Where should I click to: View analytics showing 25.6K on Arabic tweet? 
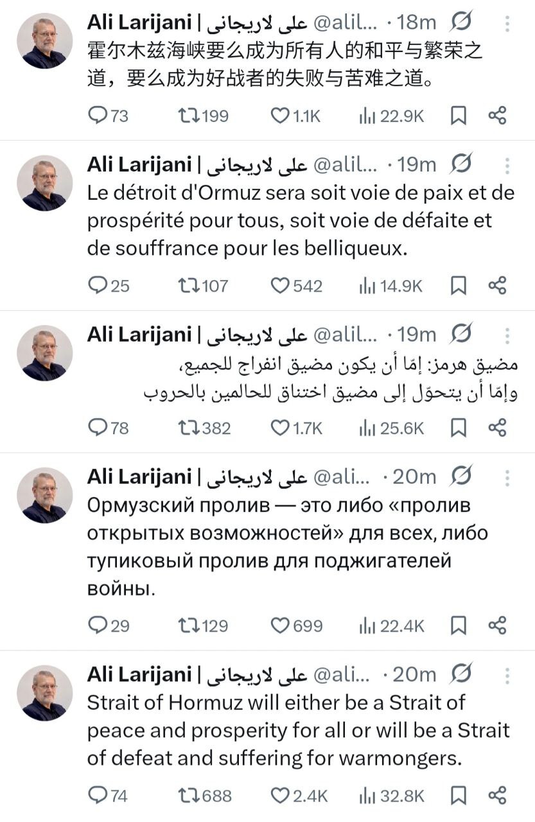coord(368,427)
